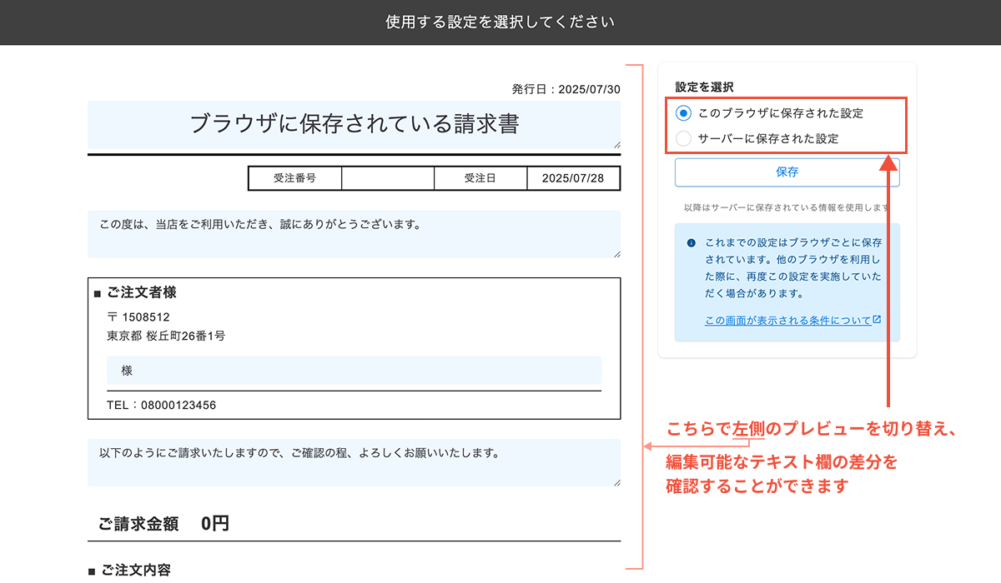Screen dimensions: 1001x583
Task: Click the 受注日 field showing 2025/07/28
Action: [574, 178]
